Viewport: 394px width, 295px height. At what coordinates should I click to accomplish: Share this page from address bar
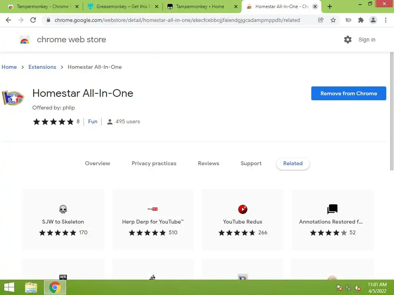(x=321, y=20)
